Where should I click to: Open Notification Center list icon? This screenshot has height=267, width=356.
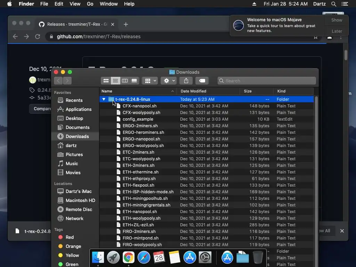coord(345,4)
